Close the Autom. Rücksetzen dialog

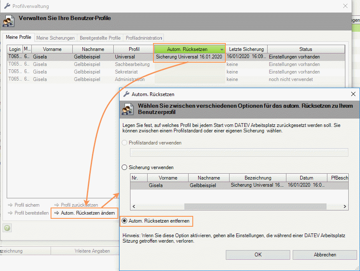pos(353,94)
